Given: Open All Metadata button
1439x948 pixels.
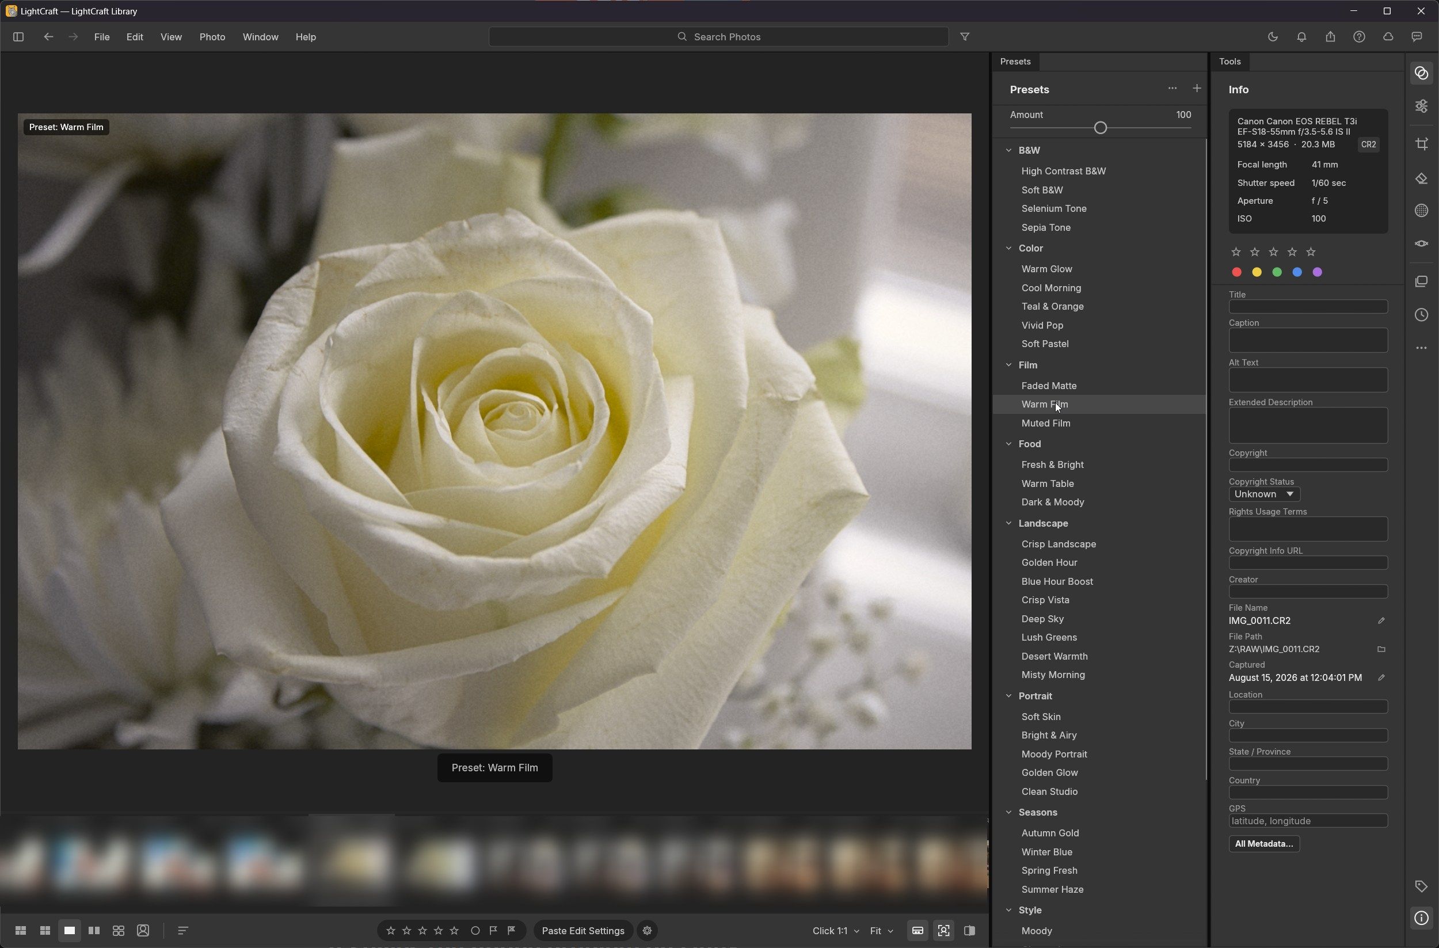Looking at the screenshot, I should (1263, 843).
